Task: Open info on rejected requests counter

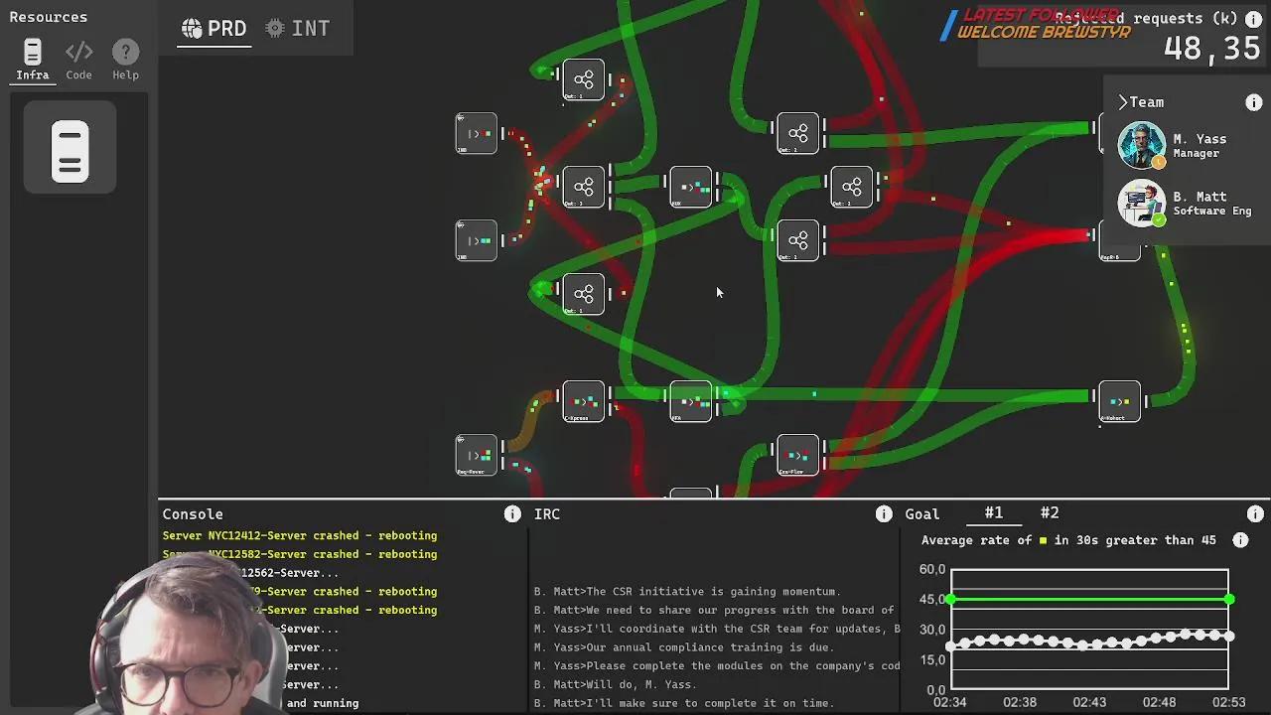Action: pos(1254,19)
